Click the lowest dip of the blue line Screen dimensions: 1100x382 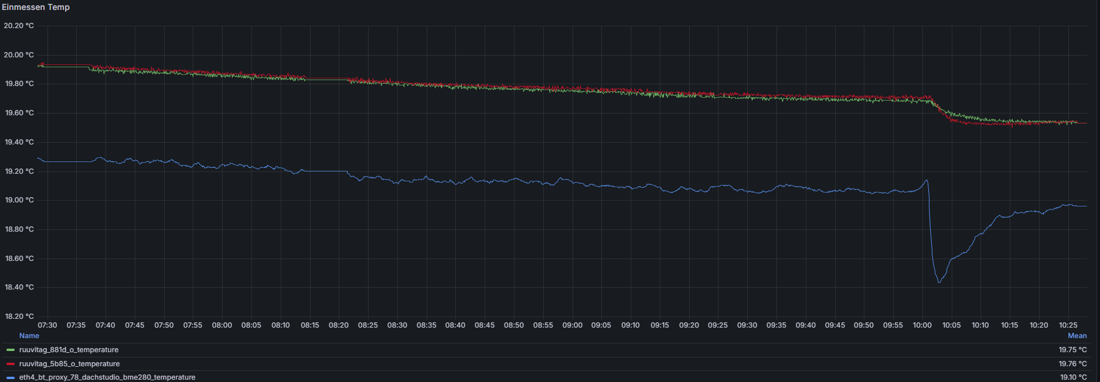click(939, 282)
